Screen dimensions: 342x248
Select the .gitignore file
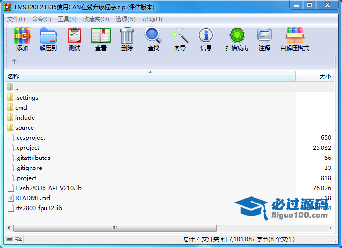29,168
